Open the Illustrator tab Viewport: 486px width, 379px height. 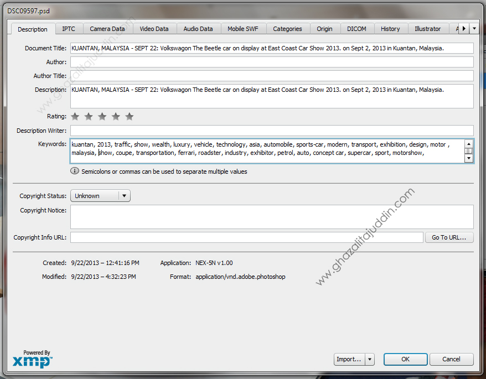coord(428,29)
